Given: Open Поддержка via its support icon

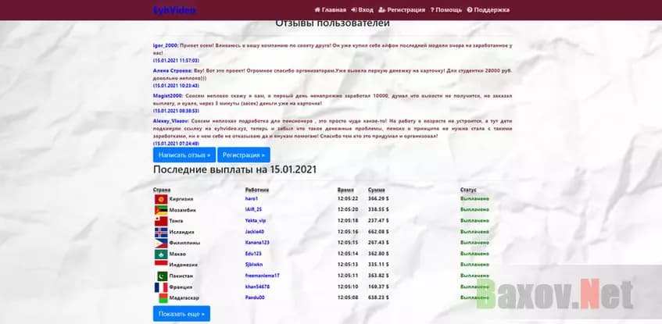Looking at the screenshot, I should tap(470, 10).
